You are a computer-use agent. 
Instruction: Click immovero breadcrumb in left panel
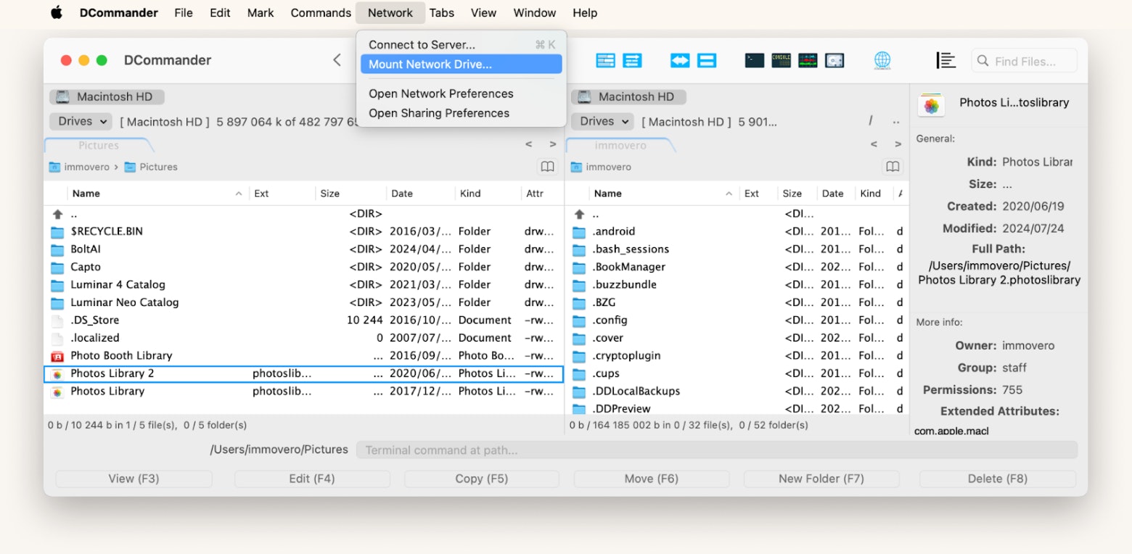[80, 167]
